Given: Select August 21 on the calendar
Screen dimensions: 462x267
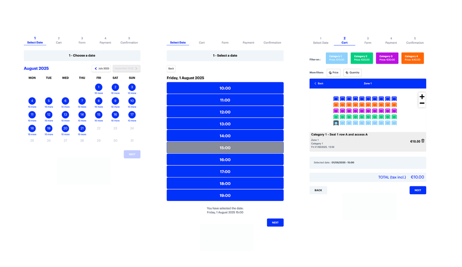Looking at the screenshot, I should tap(82, 128).
